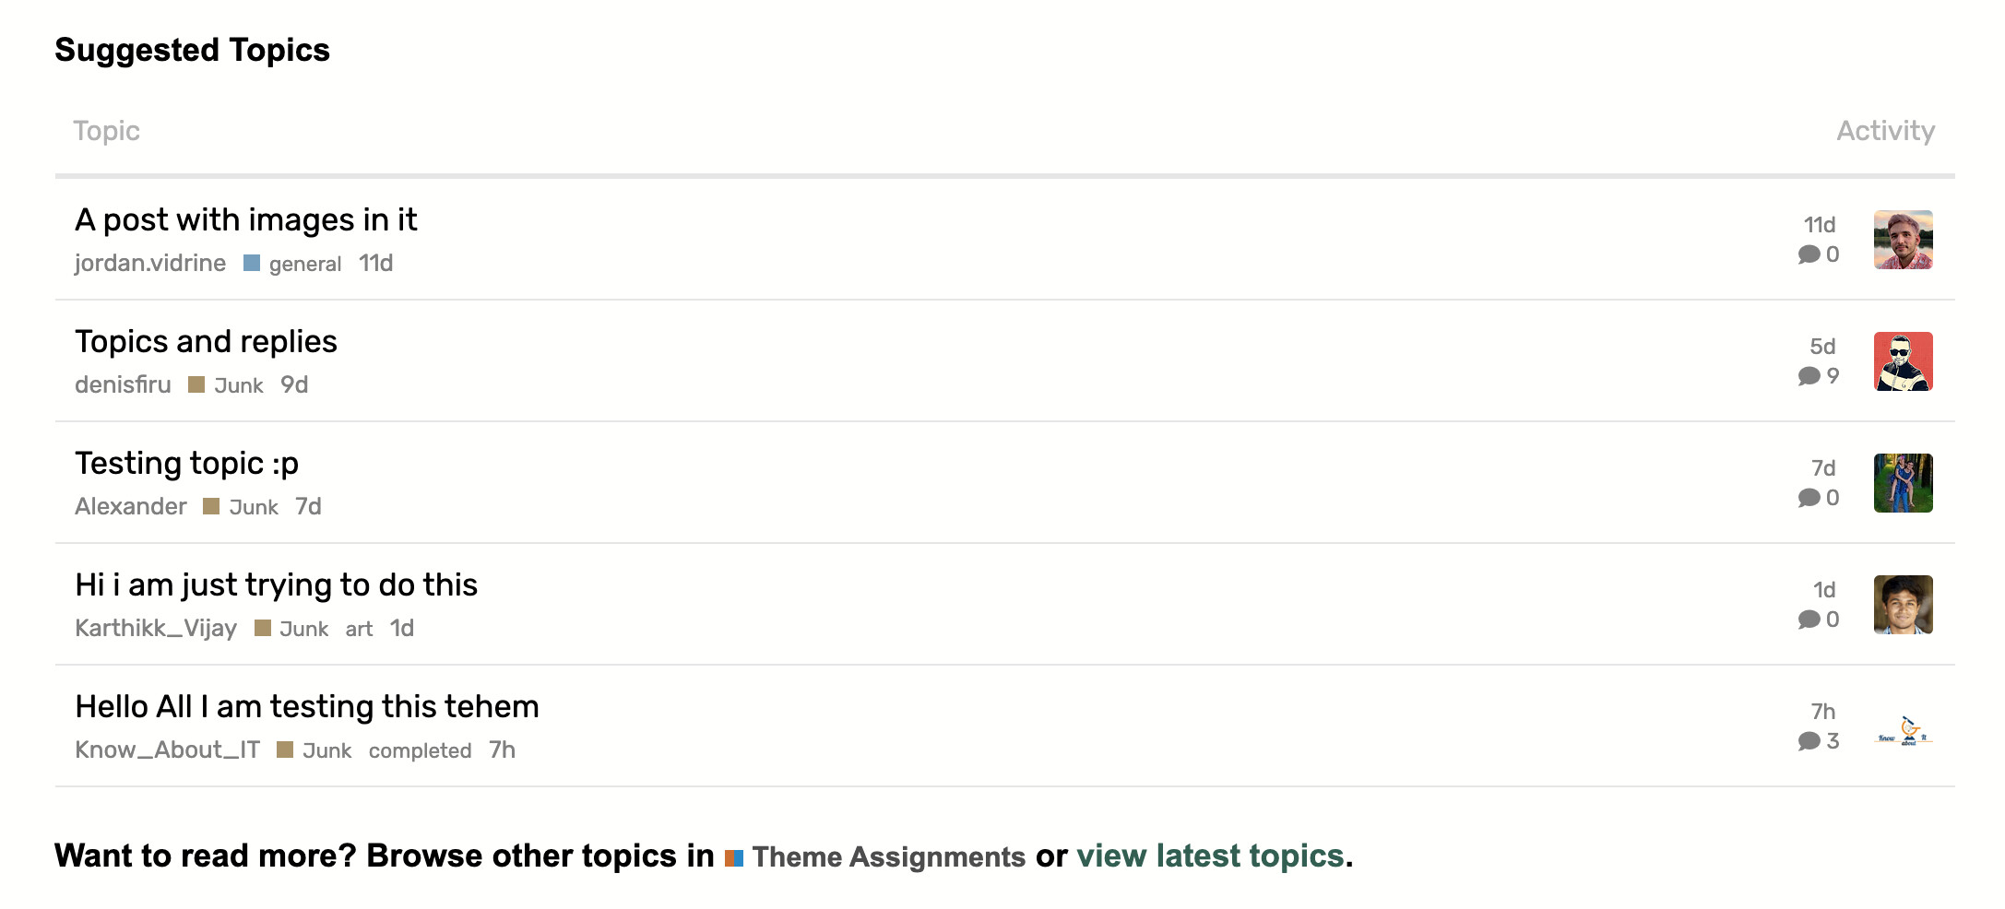2005x909 pixels.
Task: Open the "Testing topic :p" thread
Action: tap(186, 464)
